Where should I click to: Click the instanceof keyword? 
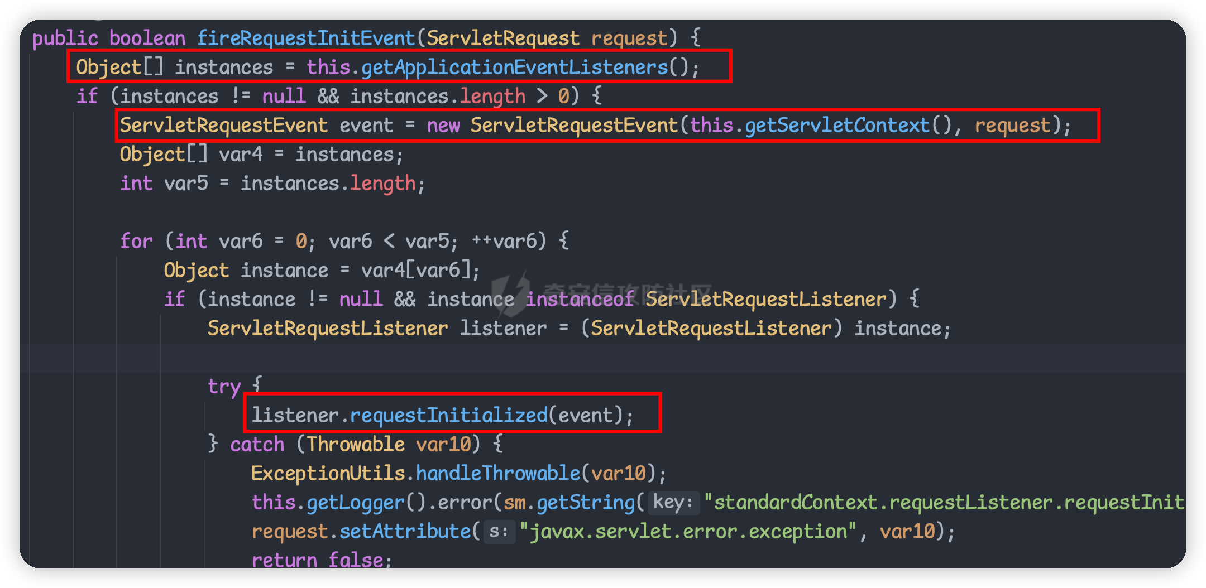(x=580, y=299)
